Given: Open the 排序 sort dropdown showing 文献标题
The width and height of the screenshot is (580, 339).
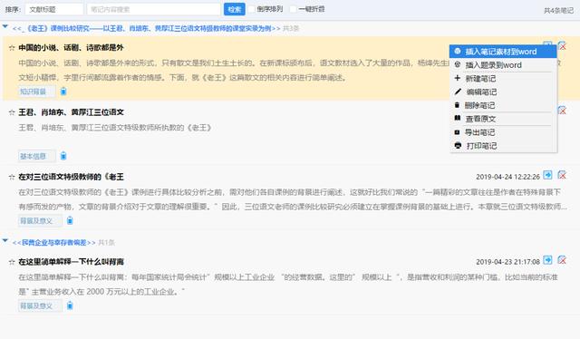Looking at the screenshot, I should (x=54, y=9).
